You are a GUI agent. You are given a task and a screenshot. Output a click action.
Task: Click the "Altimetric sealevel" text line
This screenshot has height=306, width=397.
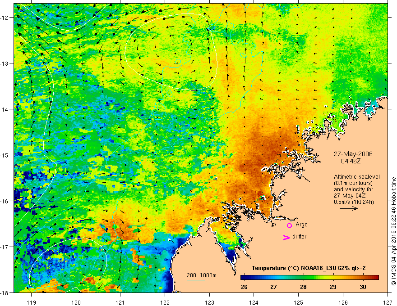(357, 177)
